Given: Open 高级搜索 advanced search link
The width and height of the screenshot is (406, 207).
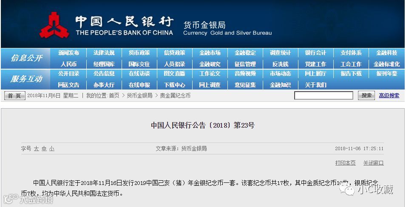Looking at the screenshot, I should click(389, 95).
